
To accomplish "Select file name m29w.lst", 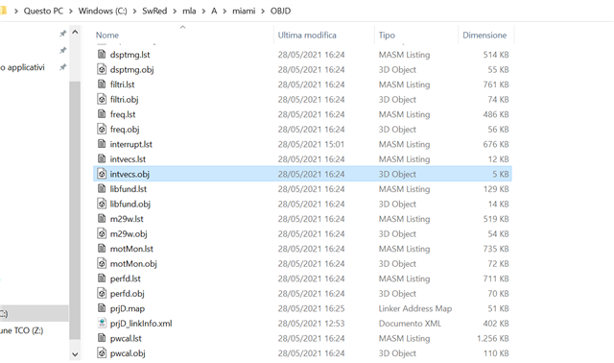I will coord(127,218).
